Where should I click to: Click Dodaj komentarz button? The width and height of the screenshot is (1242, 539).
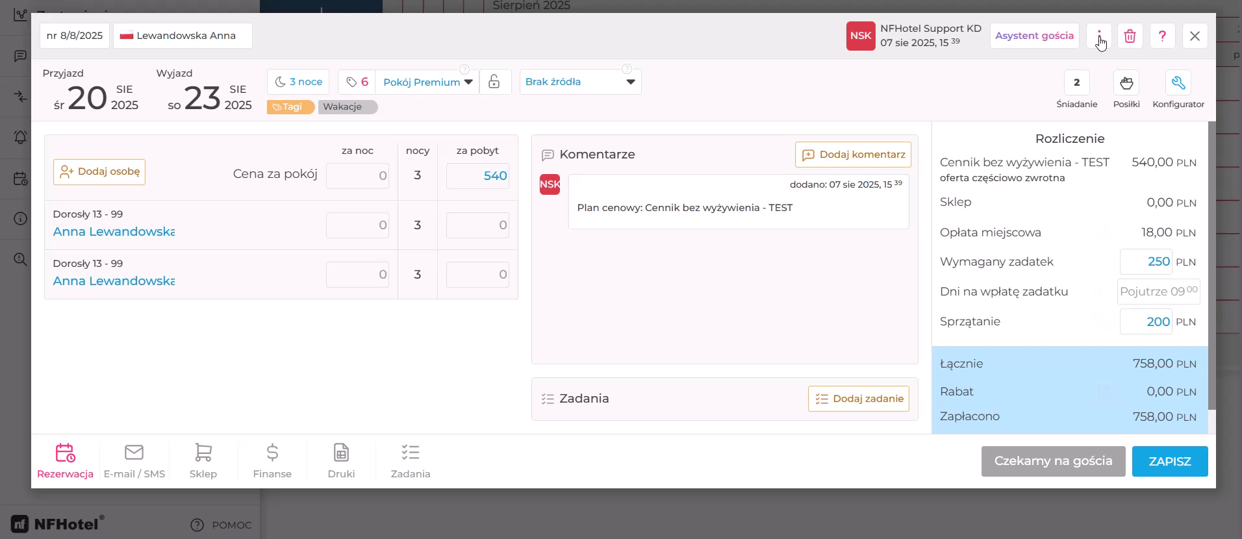853,155
